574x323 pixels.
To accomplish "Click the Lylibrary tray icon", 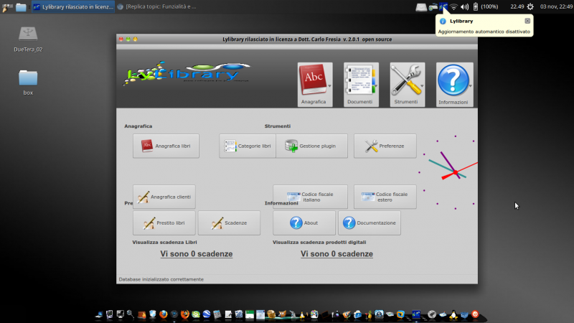I will 443,6.
